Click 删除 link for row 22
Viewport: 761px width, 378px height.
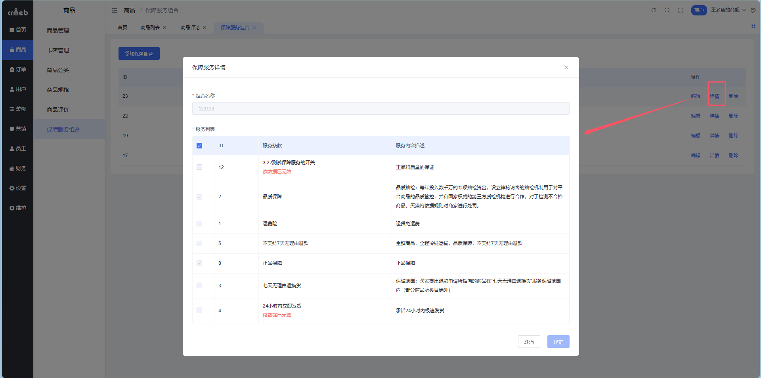point(733,116)
